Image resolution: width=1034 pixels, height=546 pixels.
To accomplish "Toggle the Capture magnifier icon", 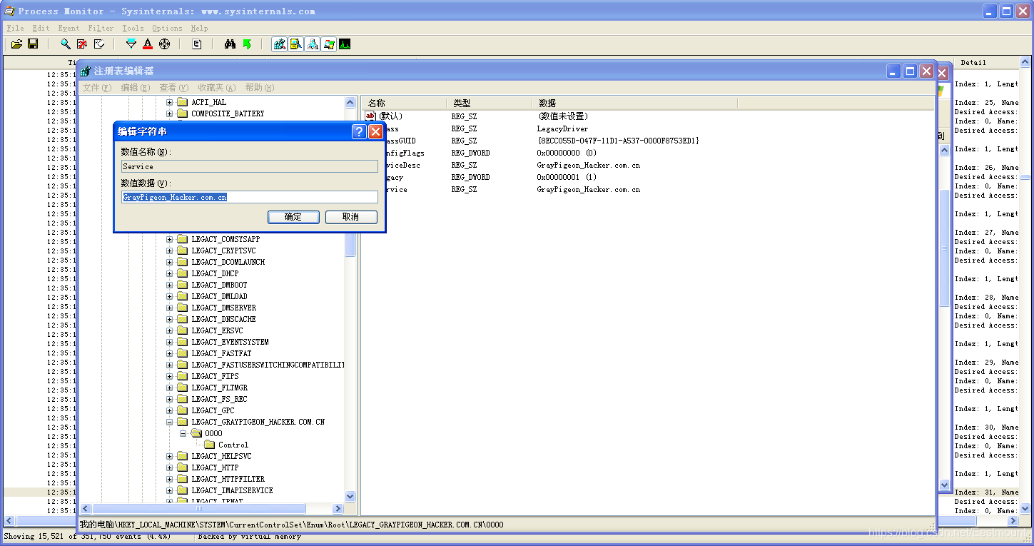I will (66, 44).
